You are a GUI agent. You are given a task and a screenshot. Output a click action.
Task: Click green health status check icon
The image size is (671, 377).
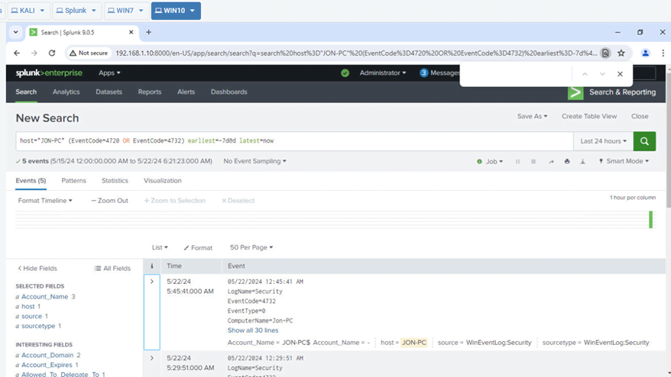[345, 73]
